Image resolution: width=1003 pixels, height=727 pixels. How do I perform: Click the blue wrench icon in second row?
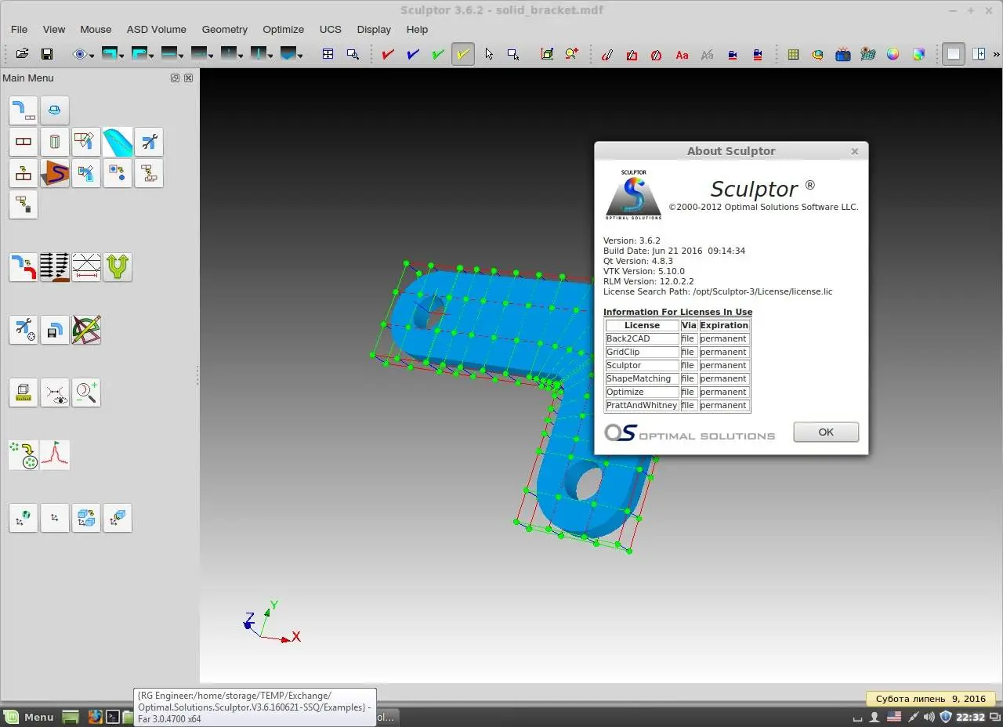click(x=149, y=142)
